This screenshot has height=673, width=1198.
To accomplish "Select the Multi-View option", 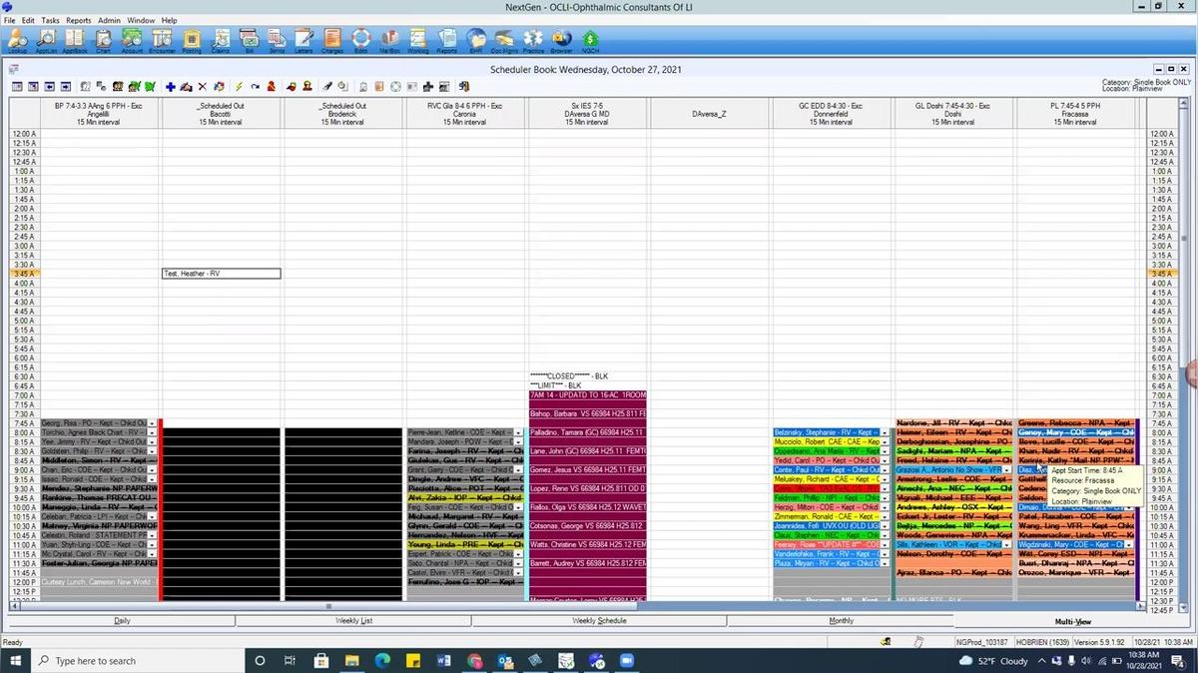I will tap(1073, 621).
